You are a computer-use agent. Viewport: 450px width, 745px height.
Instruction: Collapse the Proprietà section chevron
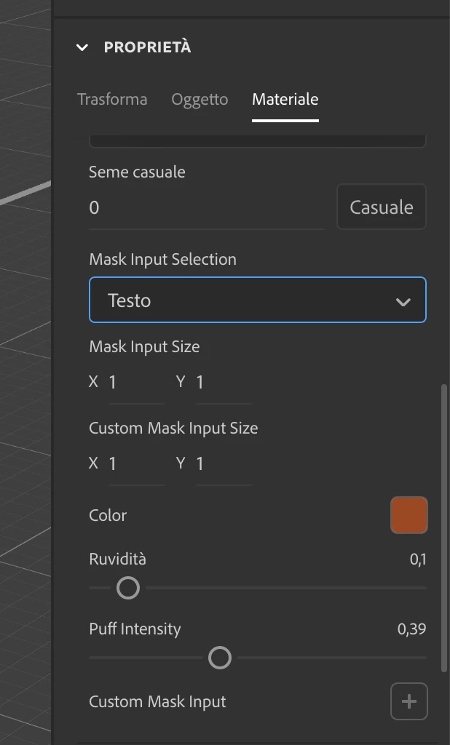[82, 47]
